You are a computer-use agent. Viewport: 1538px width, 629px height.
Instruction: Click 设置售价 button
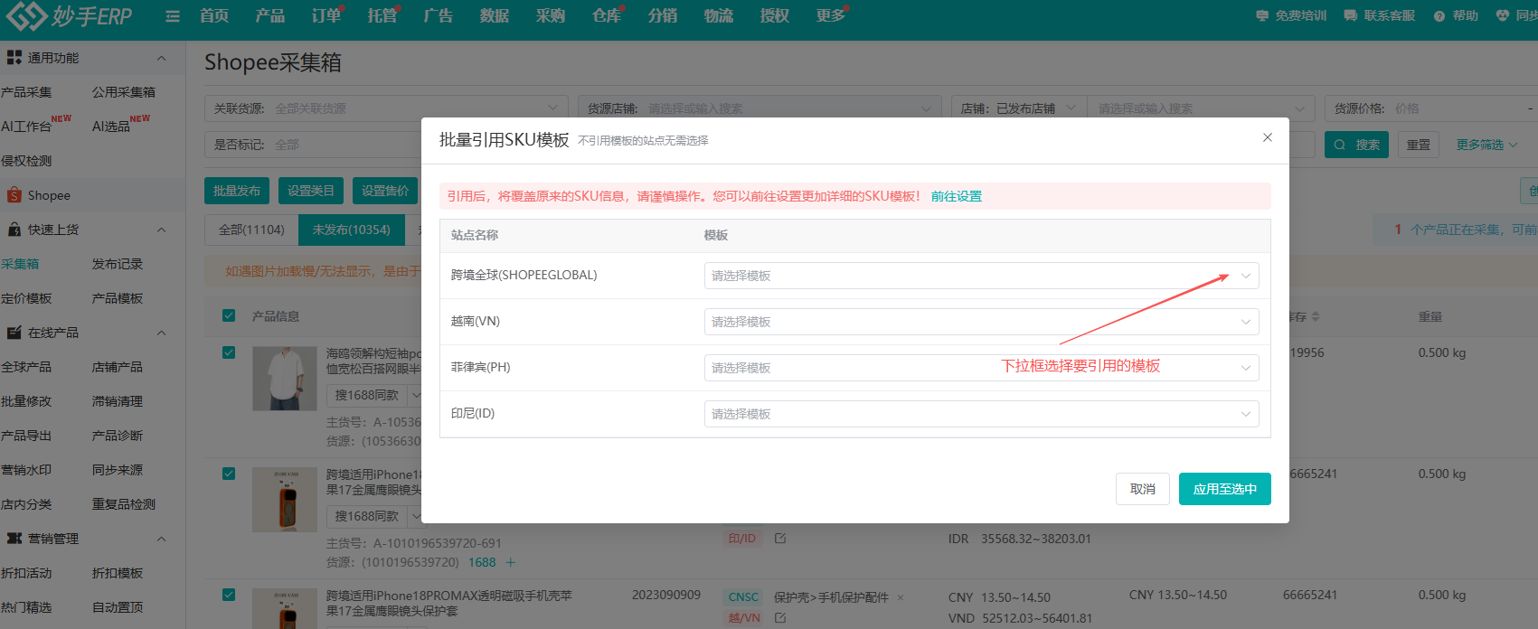pyautogui.click(x=385, y=191)
